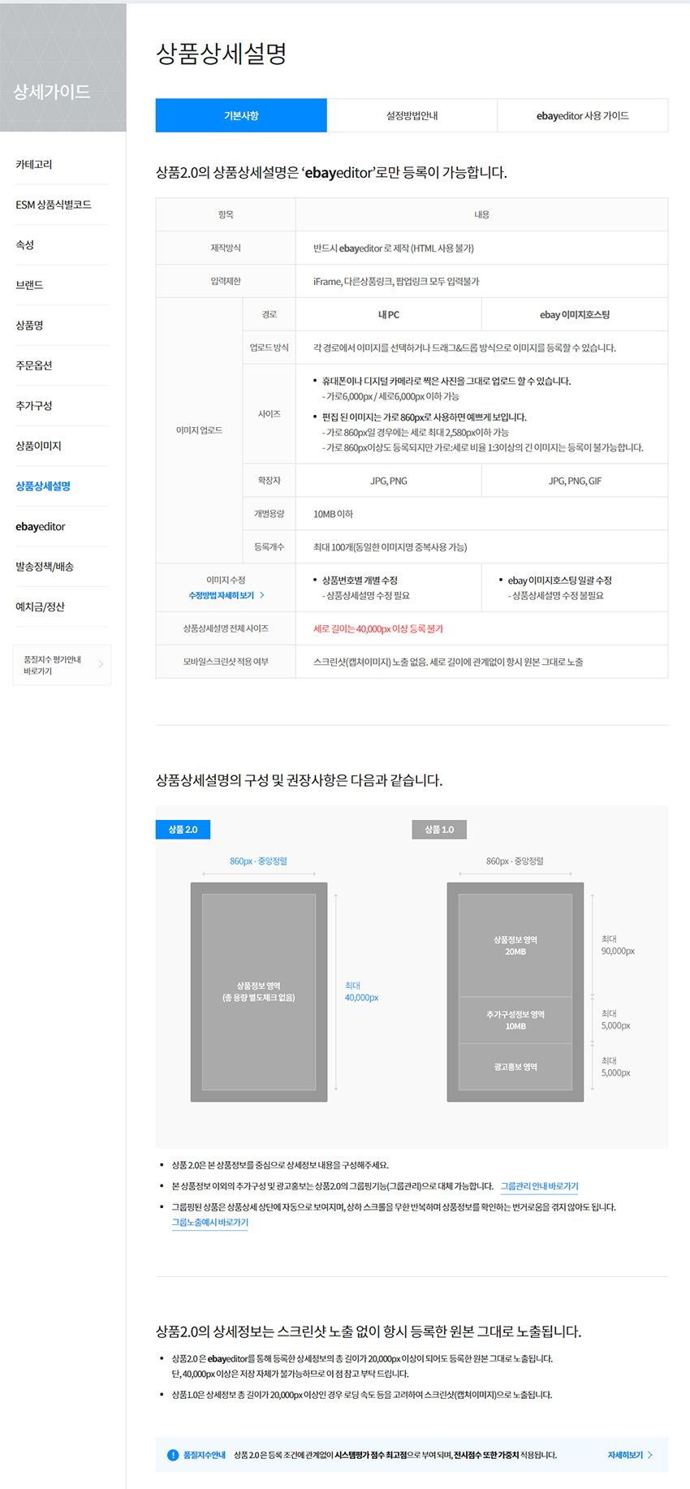
Task: Click the 상품상세설명 page heading
Action: coord(221,54)
